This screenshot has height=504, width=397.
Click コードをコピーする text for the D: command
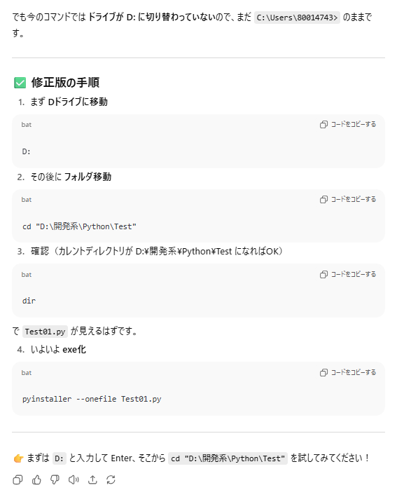pos(354,124)
